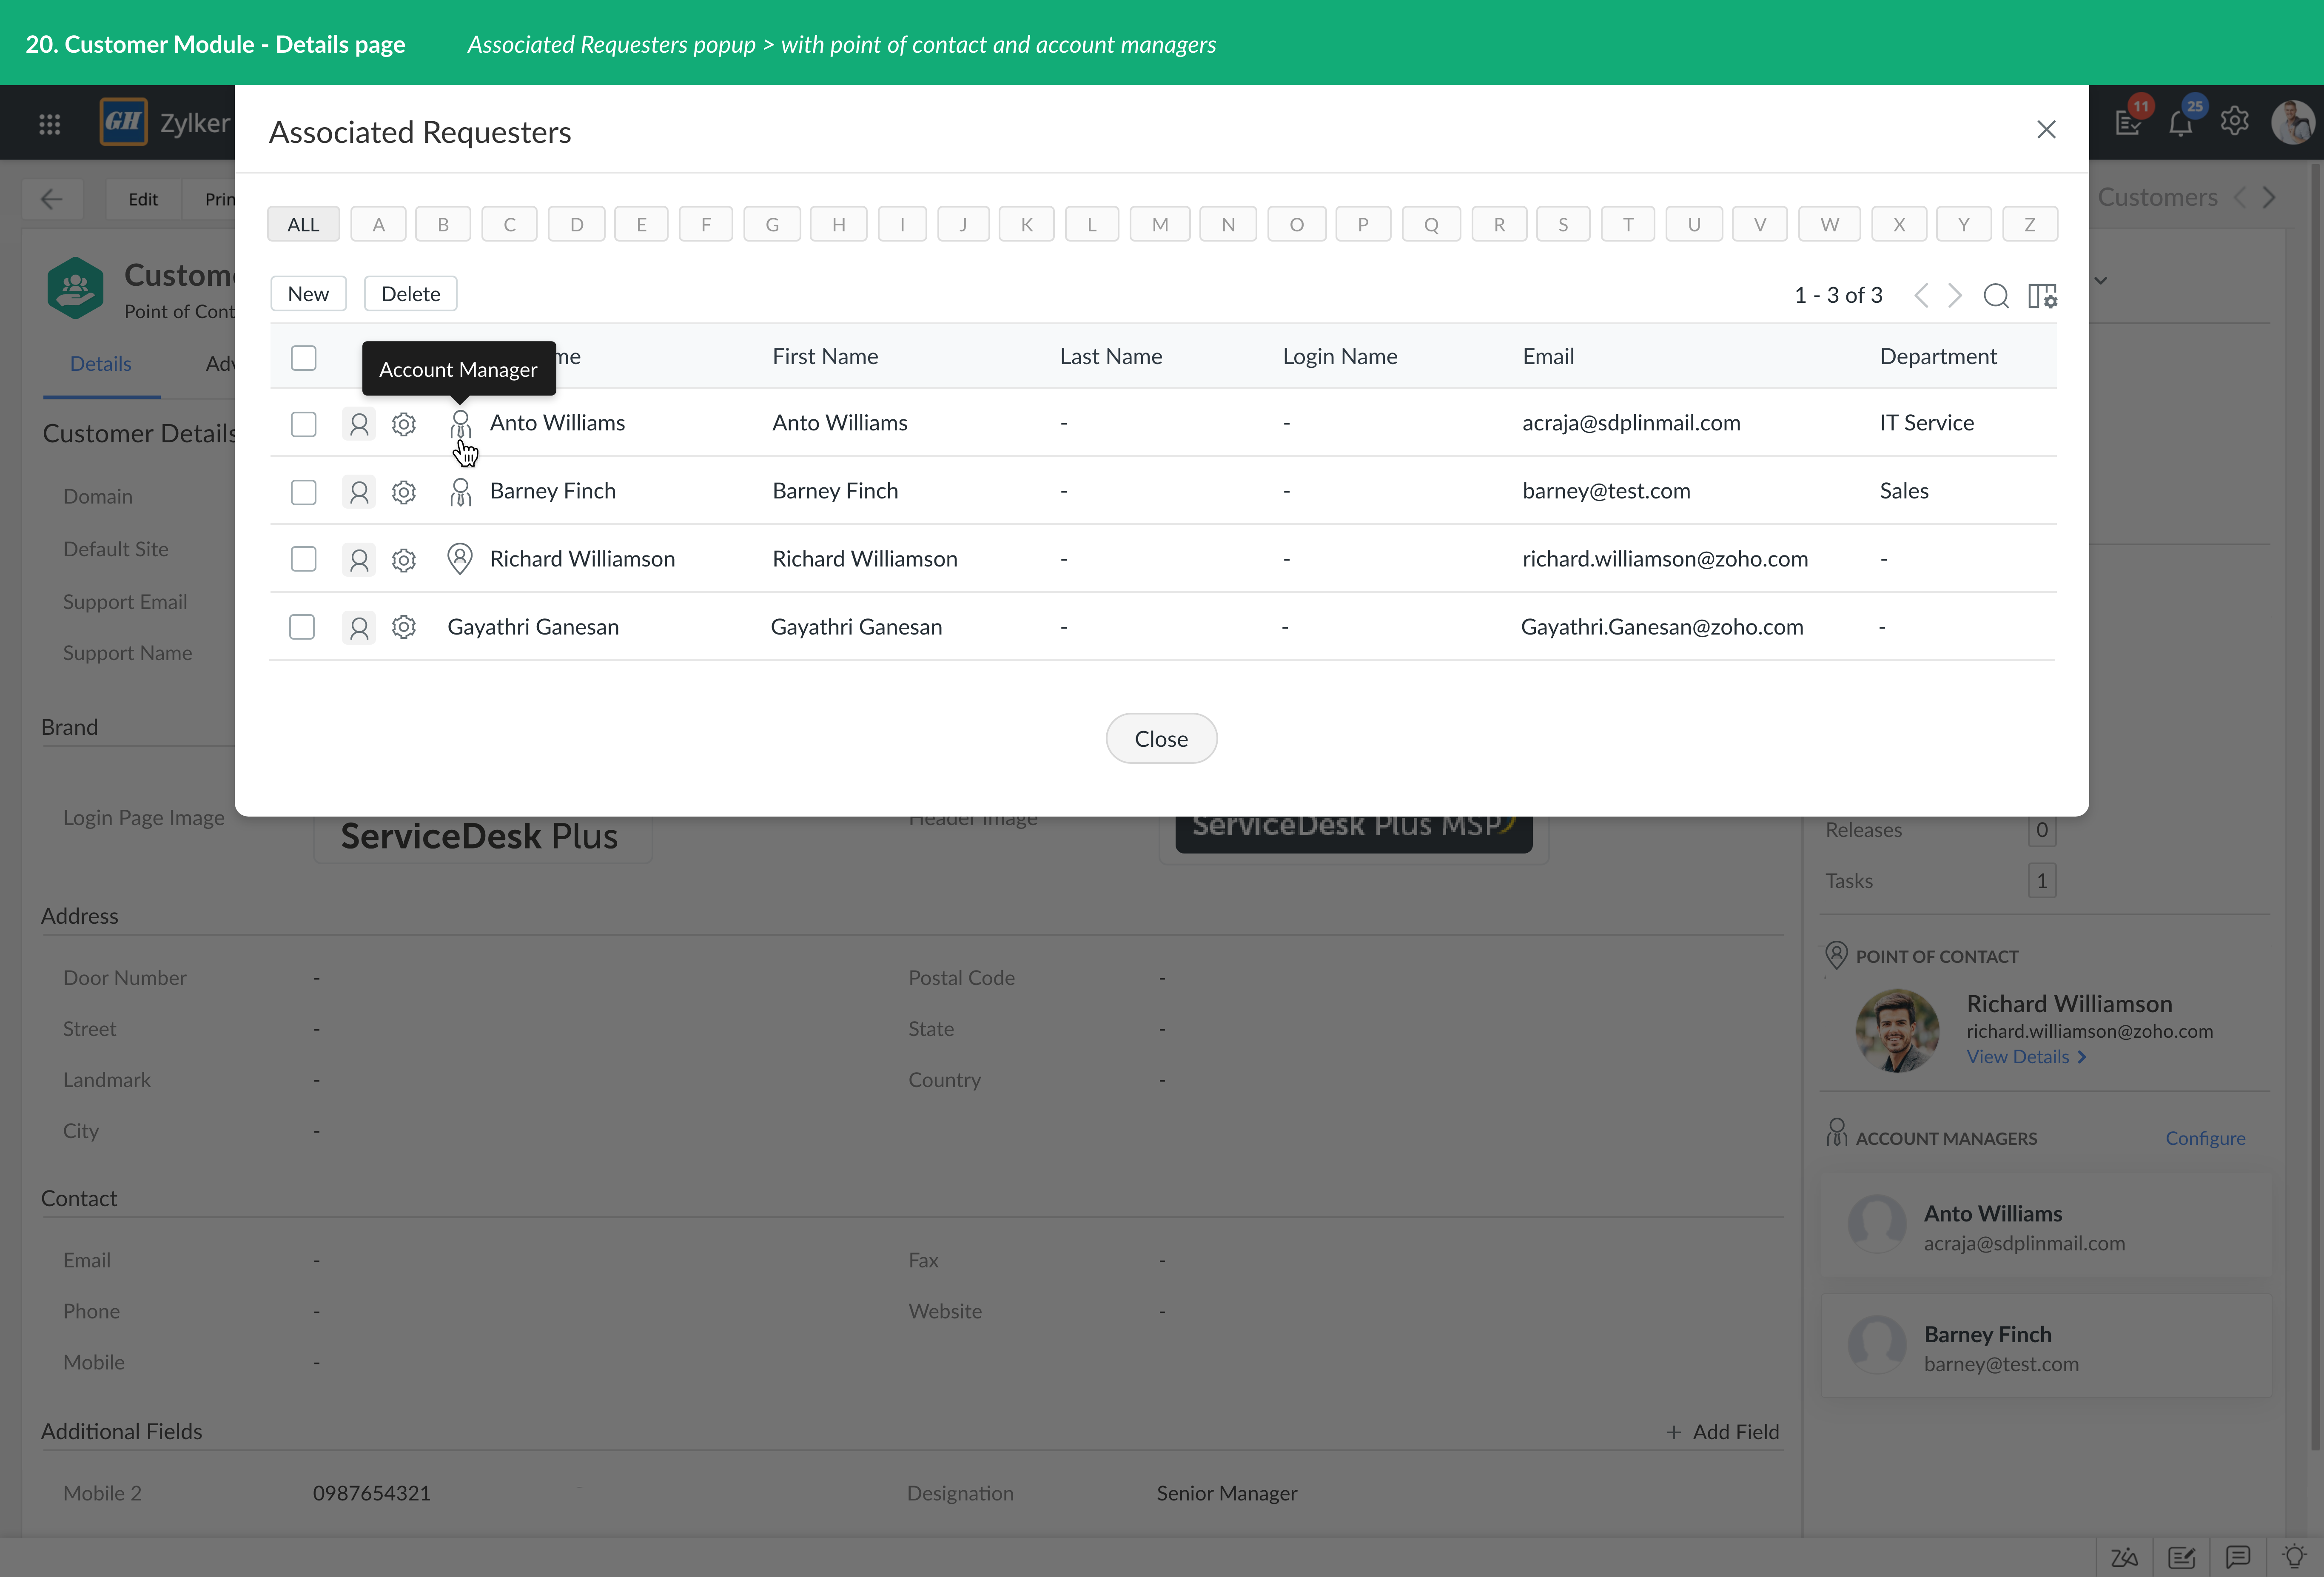This screenshot has height=1577, width=2324.
Task: Click Configure link for Account Managers
Action: tap(2205, 1138)
